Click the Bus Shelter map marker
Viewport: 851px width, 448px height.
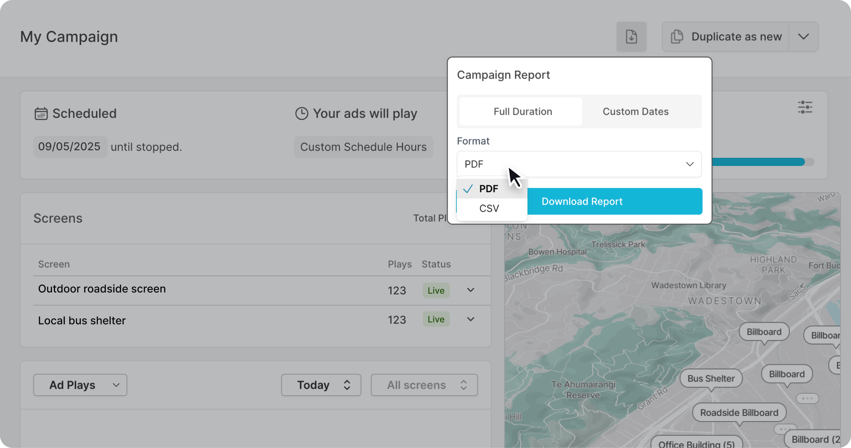click(710, 378)
